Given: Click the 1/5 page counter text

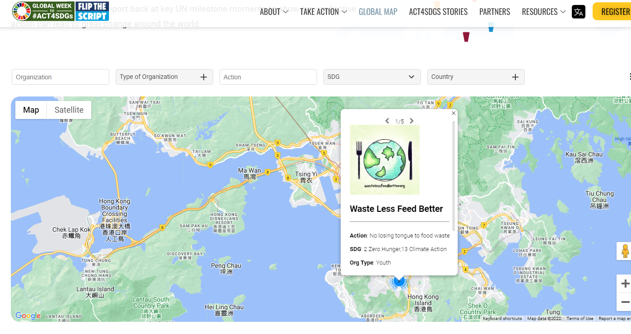Looking at the screenshot, I should (x=399, y=121).
